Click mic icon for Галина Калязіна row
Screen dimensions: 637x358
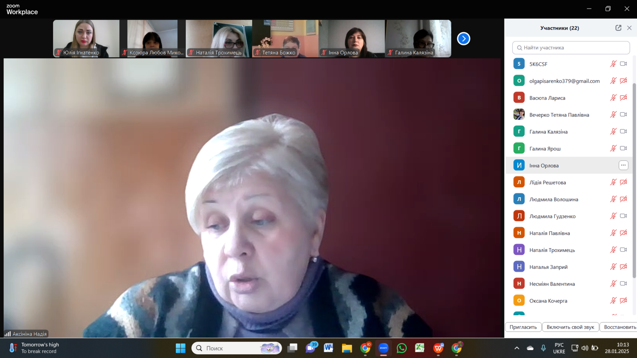[613, 131]
